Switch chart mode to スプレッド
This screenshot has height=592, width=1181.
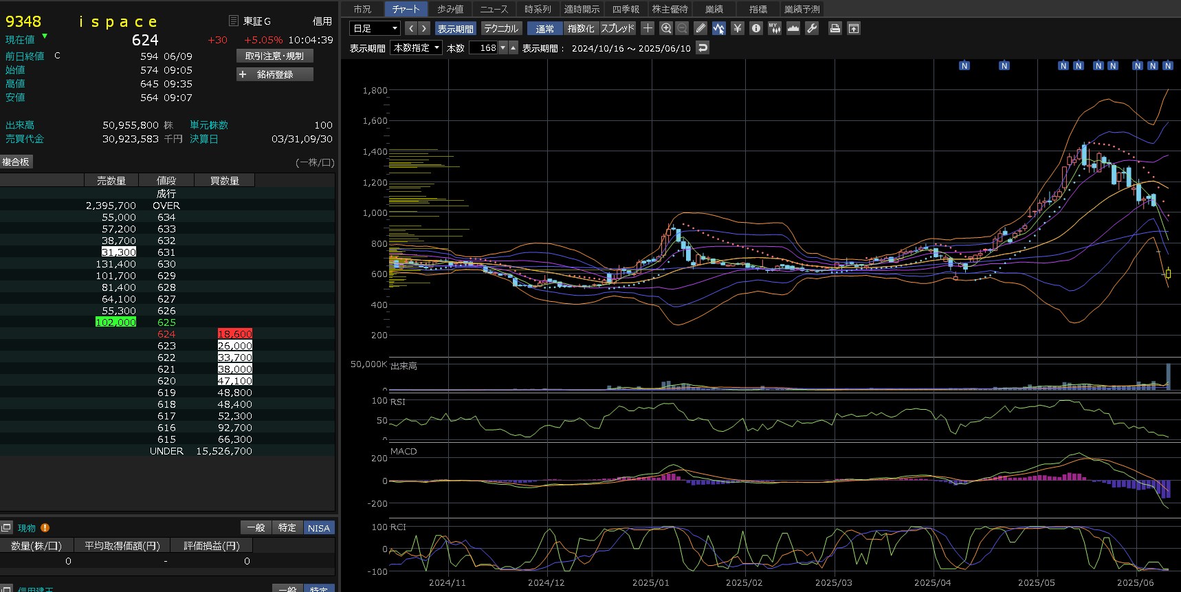tap(617, 28)
